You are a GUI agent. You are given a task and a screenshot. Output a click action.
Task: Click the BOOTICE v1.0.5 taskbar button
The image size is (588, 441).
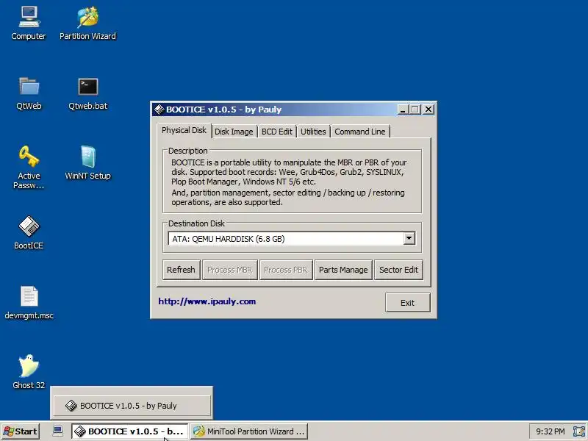[129, 431]
